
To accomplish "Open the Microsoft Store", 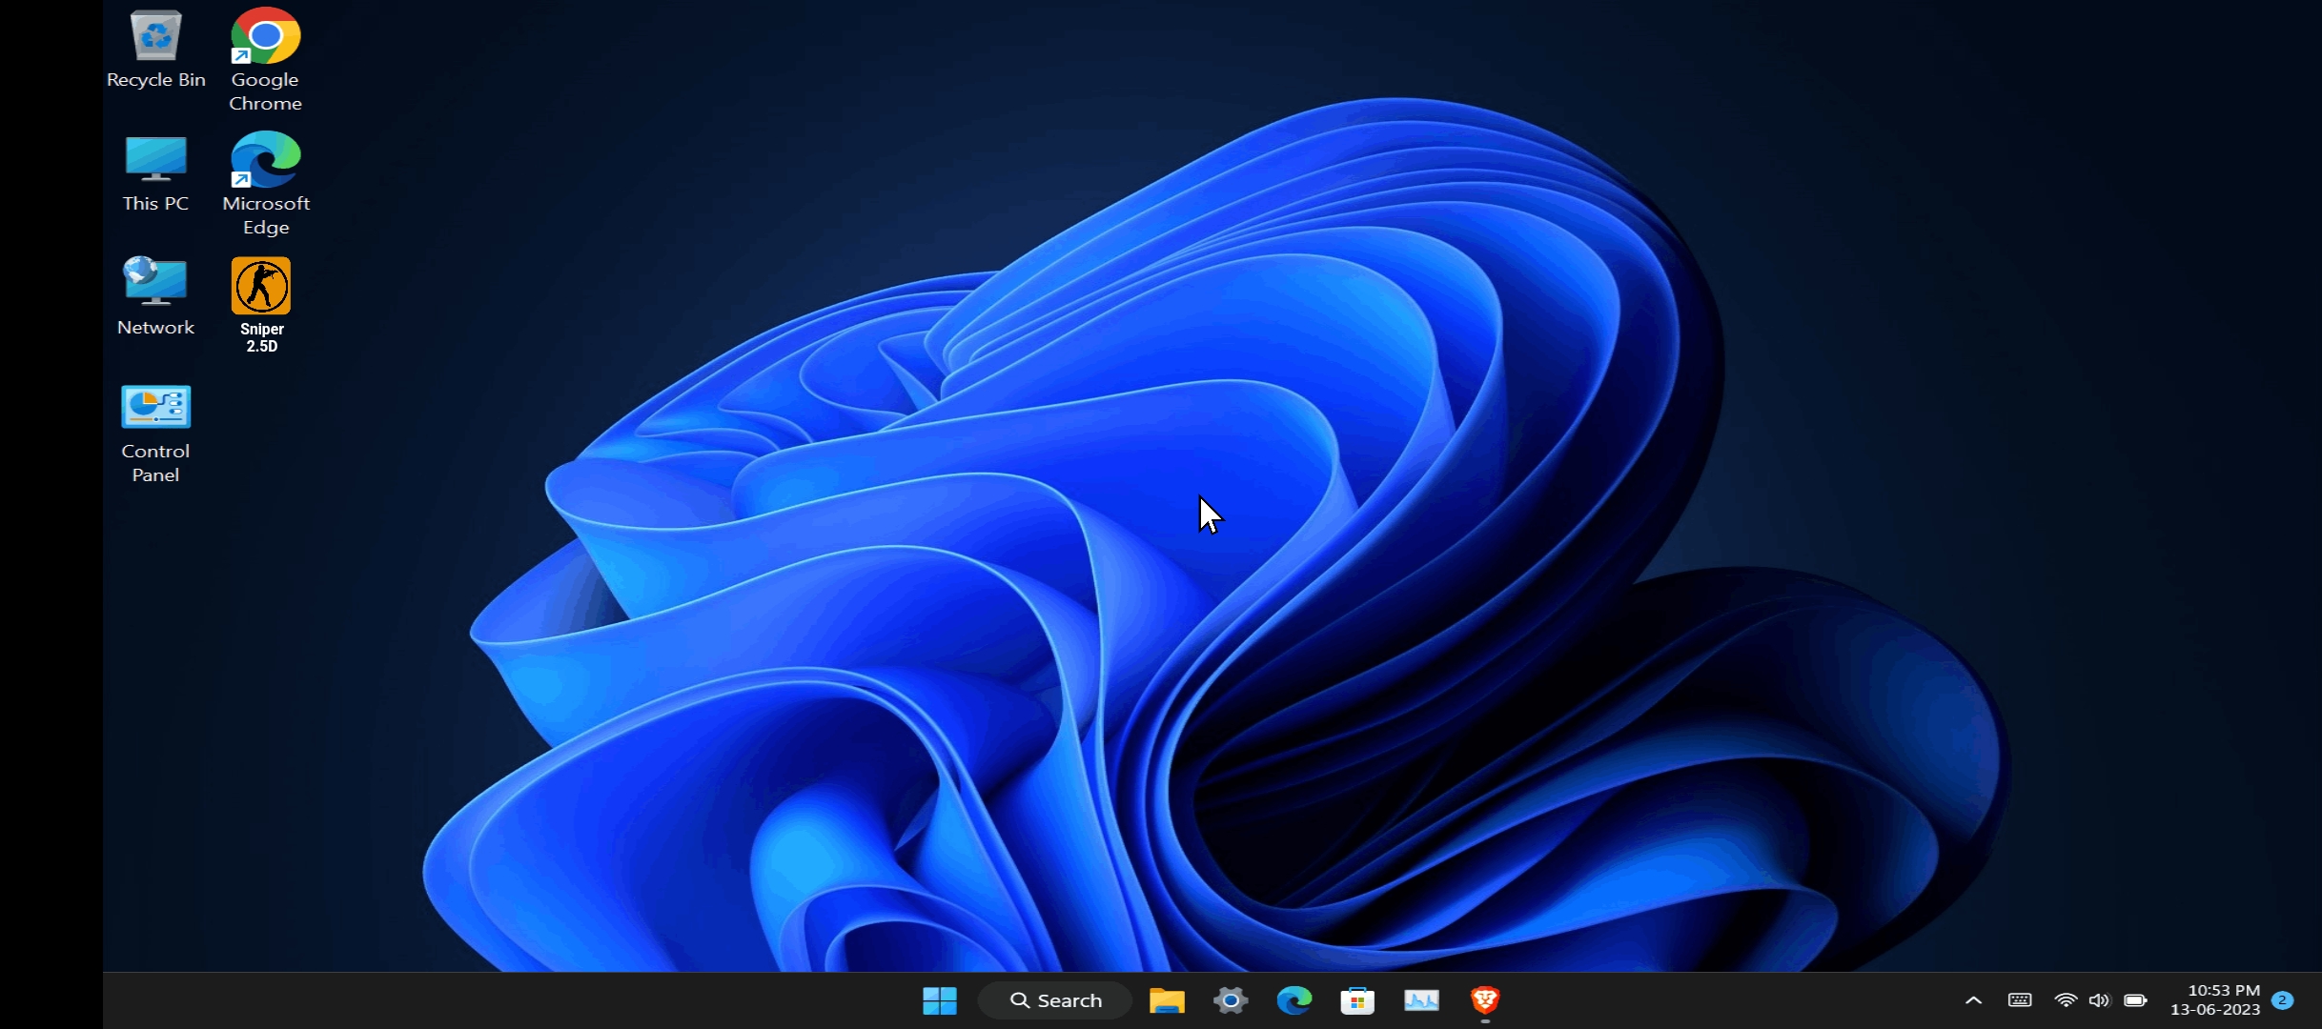I will (1356, 1000).
